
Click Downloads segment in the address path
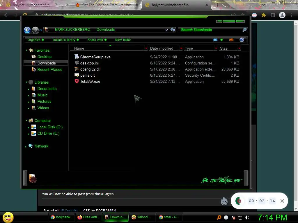[x=105, y=30]
